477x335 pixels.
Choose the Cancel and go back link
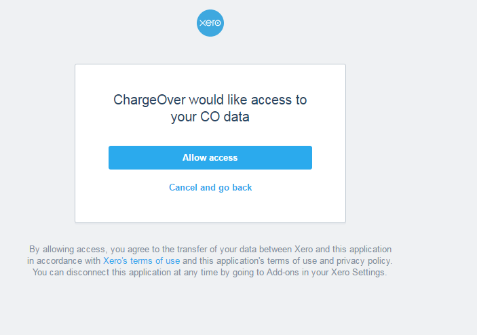coord(210,188)
